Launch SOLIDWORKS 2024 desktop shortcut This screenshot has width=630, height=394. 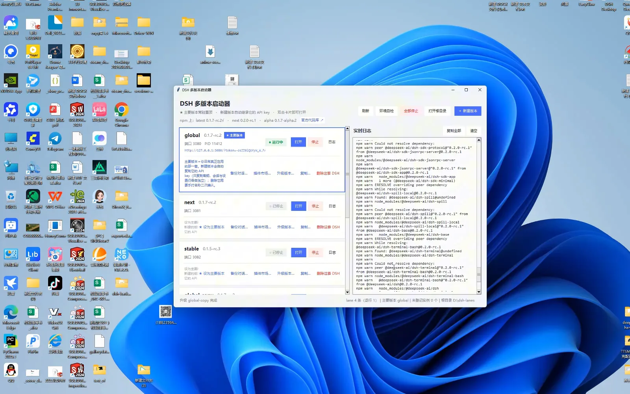point(77,114)
